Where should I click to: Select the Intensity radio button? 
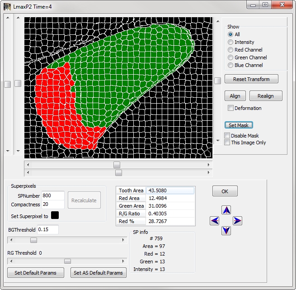point(230,42)
